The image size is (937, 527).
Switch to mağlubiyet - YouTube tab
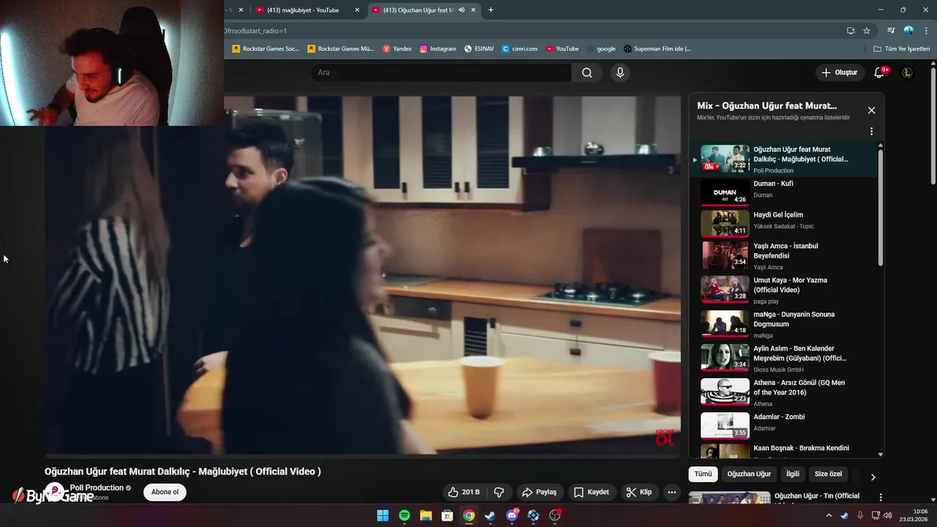coord(307,10)
